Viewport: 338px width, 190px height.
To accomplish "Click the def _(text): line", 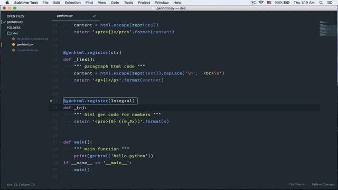I will pyautogui.click(x=79, y=60).
